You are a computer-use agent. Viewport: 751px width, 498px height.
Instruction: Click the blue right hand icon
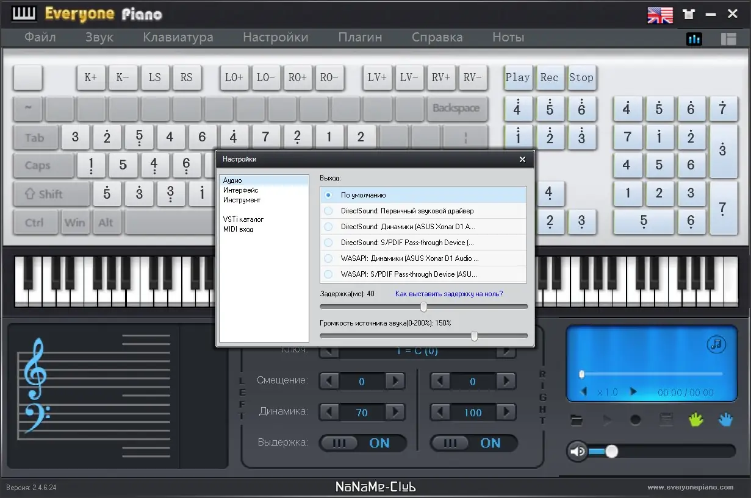[x=725, y=419]
